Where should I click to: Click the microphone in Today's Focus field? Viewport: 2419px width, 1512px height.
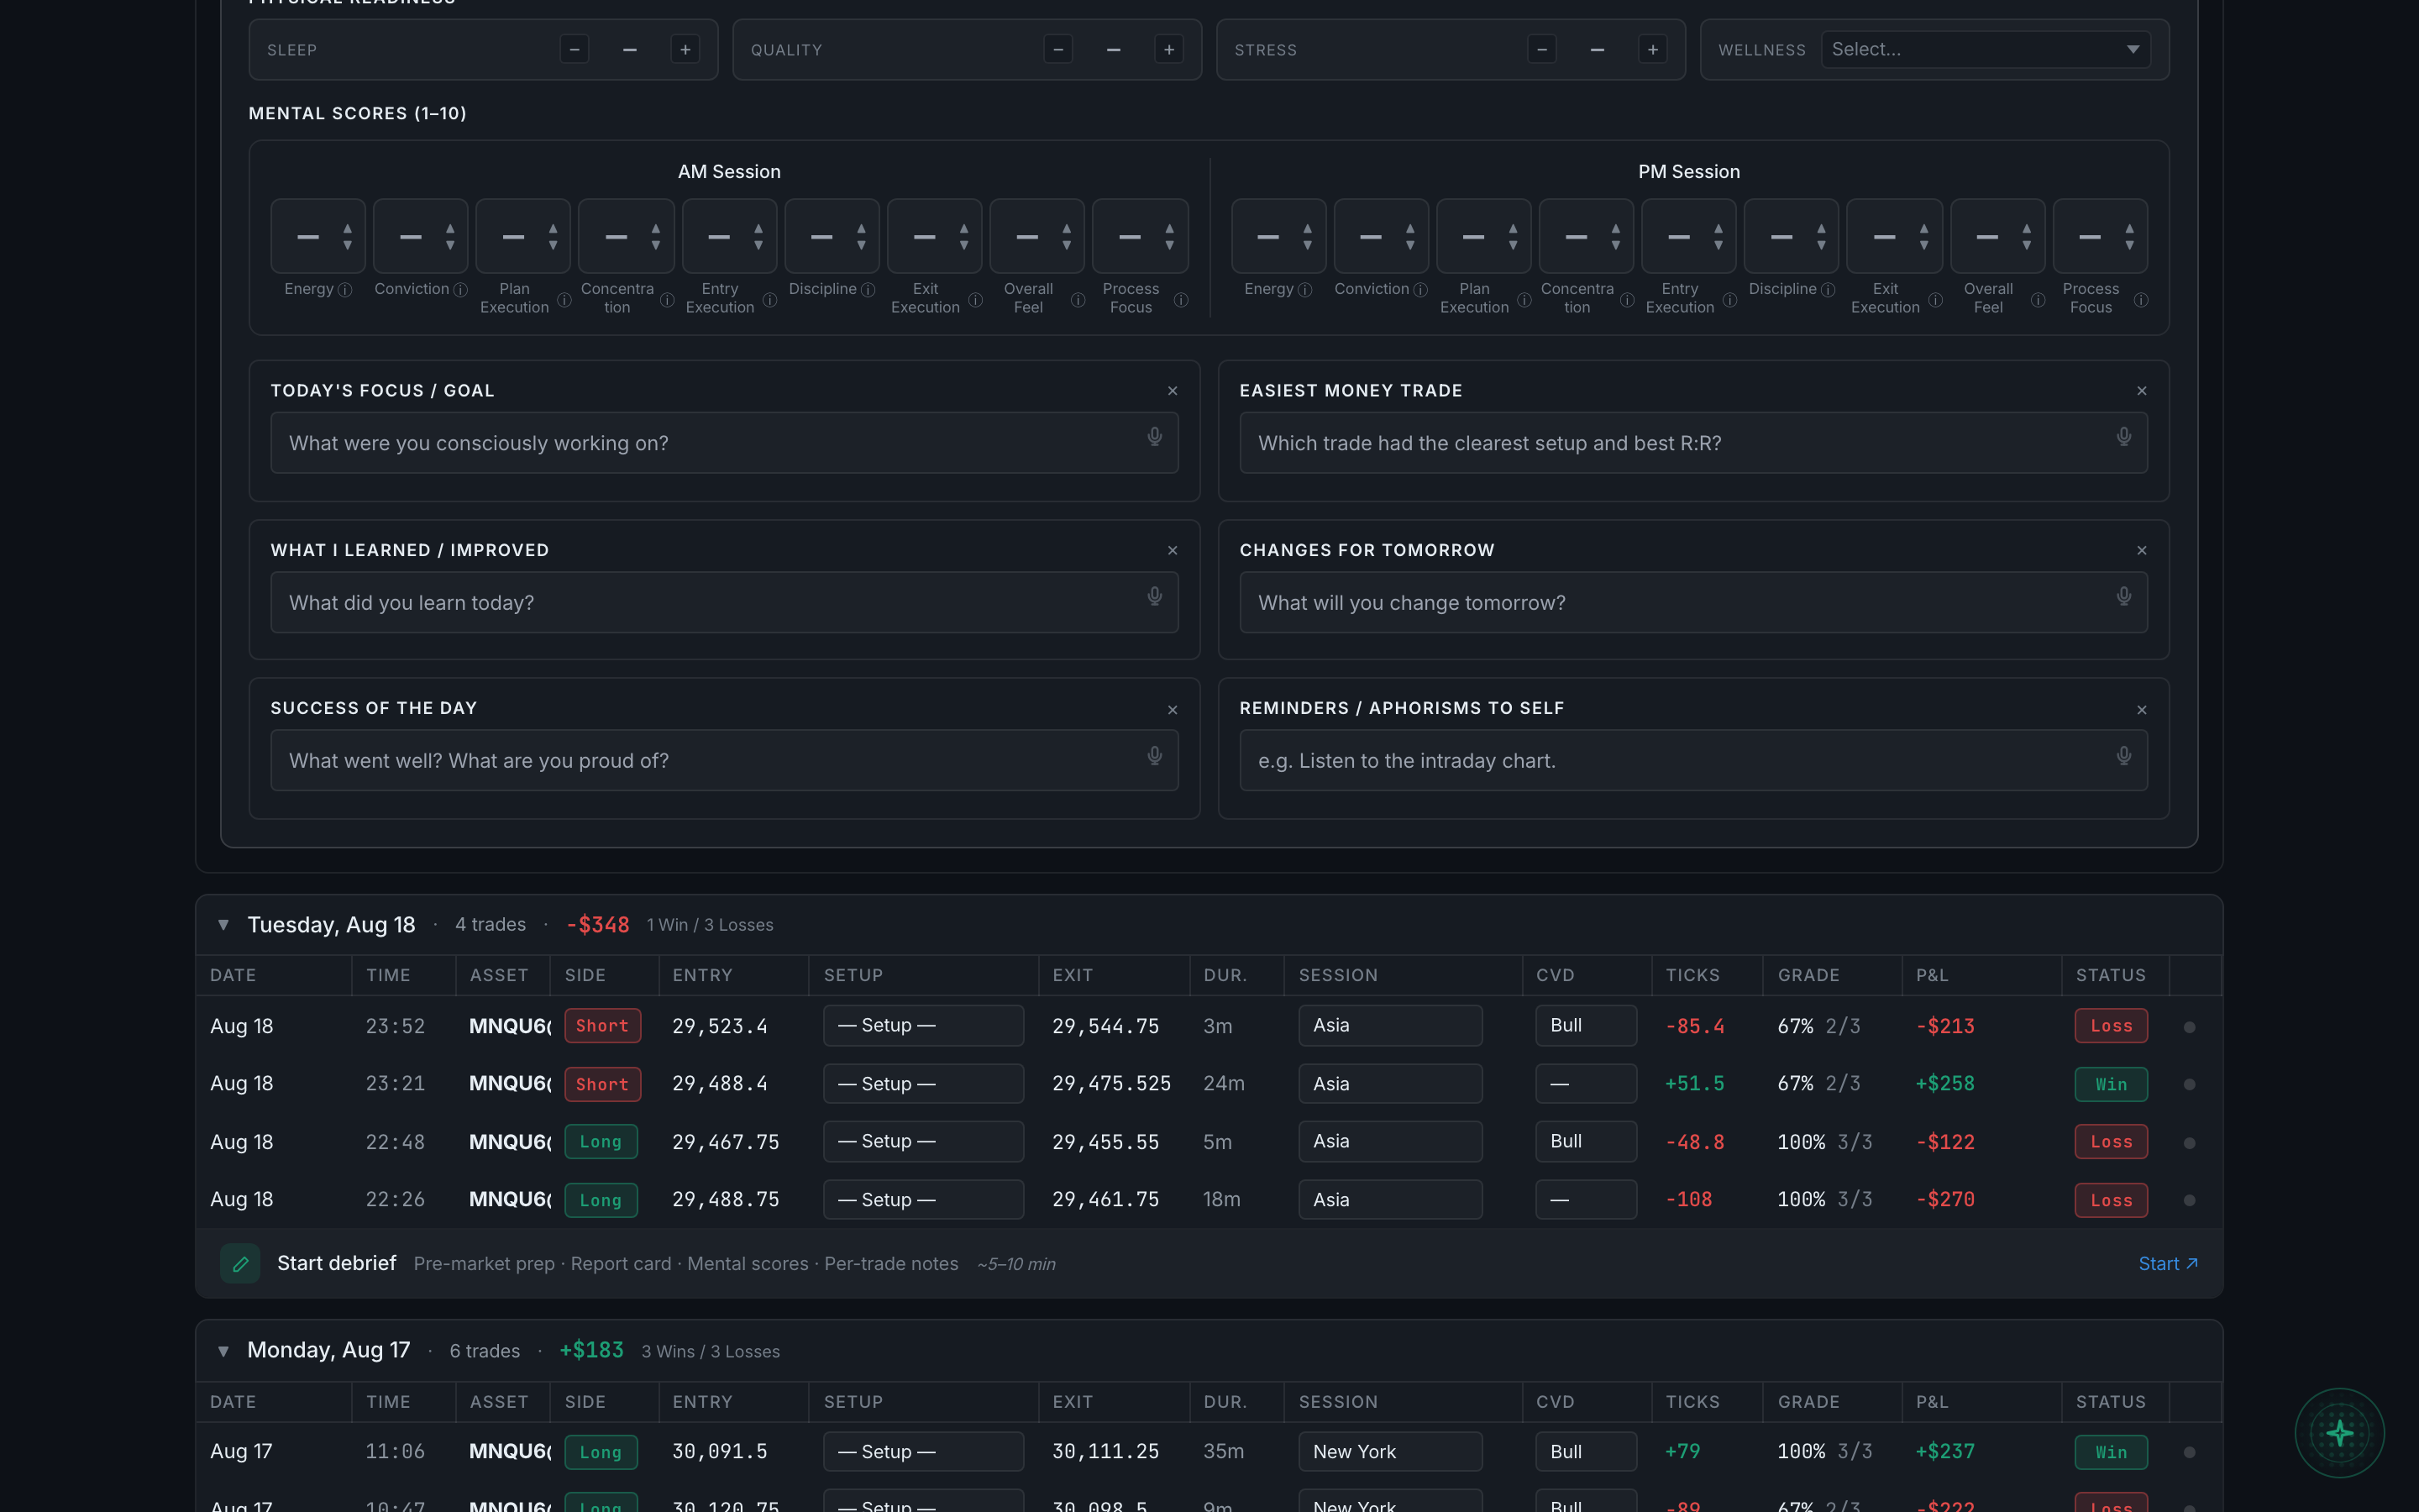[1155, 437]
